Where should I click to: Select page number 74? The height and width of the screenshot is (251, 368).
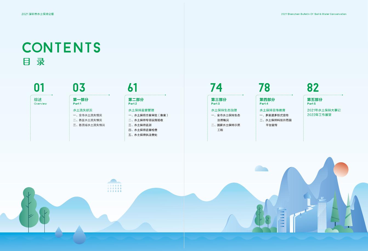(x=216, y=88)
